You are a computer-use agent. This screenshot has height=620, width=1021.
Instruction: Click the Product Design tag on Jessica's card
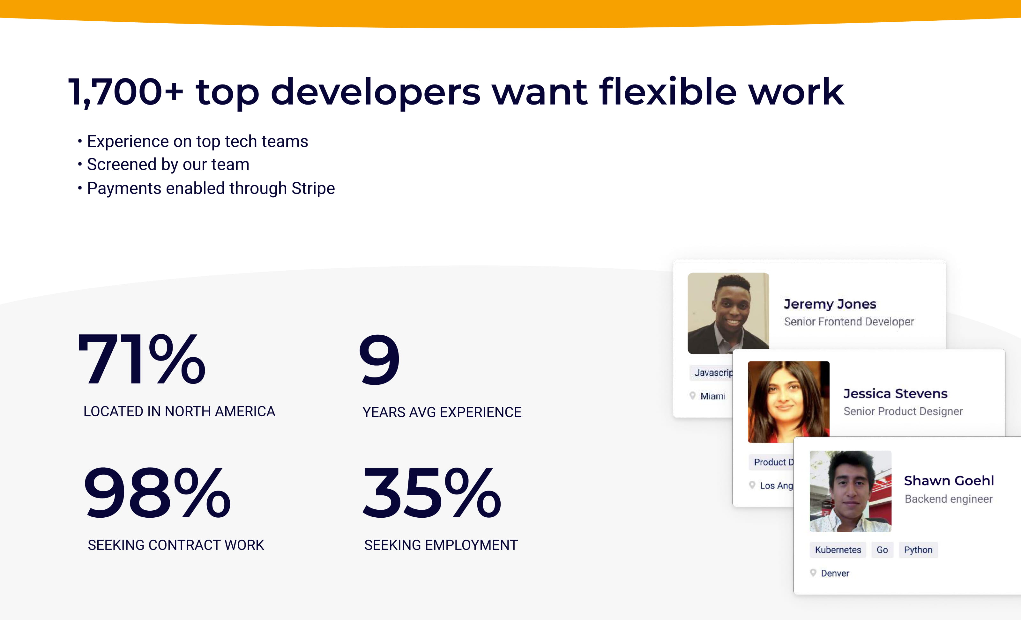click(772, 462)
